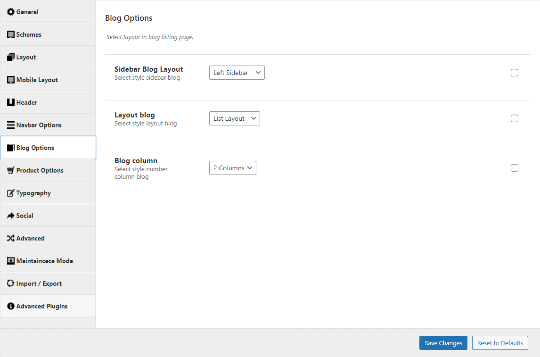This screenshot has height=357, width=540.
Task: Click the Layout stacked pages icon
Action: click(x=11, y=57)
